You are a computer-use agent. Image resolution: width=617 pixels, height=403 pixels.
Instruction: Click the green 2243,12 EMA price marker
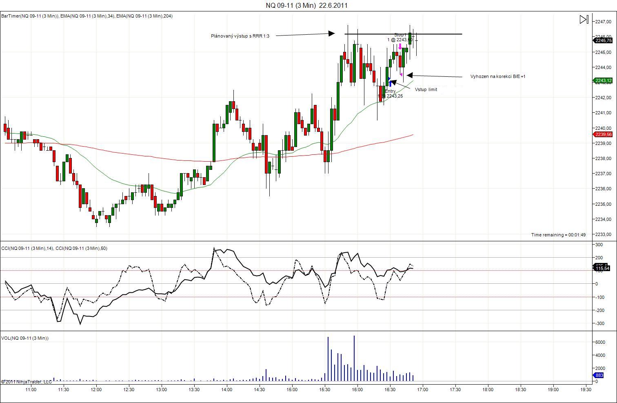pyautogui.click(x=603, y=80)
